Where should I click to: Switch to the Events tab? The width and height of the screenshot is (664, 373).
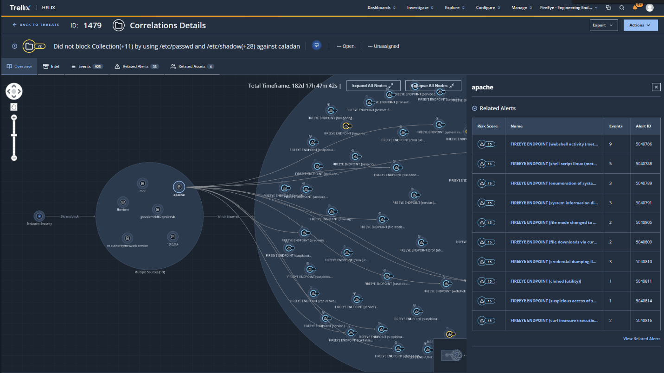click(86, 66)
